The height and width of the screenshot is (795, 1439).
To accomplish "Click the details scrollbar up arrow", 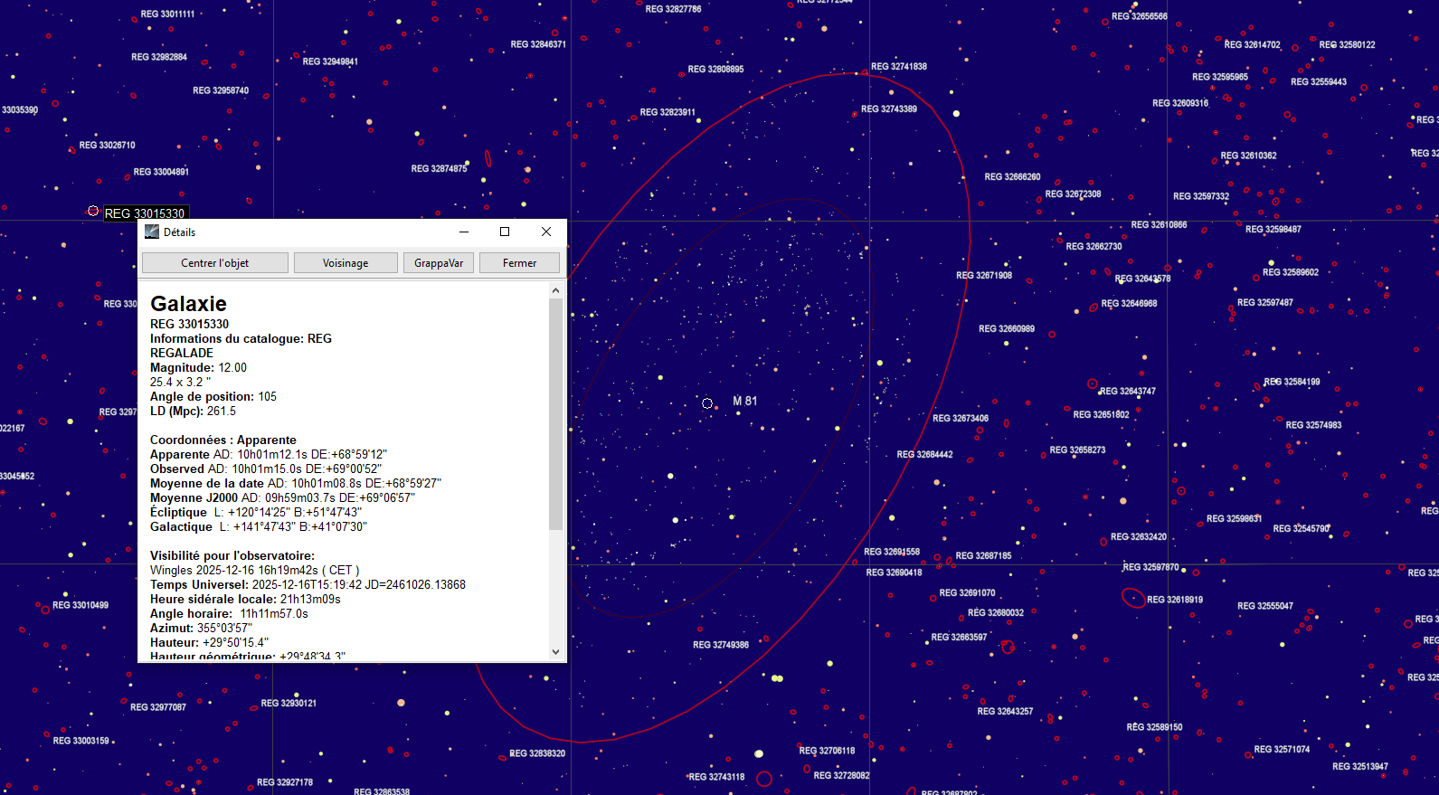I will click(x=555, y=290).
